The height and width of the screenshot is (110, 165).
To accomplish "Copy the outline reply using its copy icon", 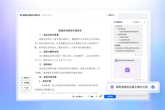I will (x=136, y=55).
